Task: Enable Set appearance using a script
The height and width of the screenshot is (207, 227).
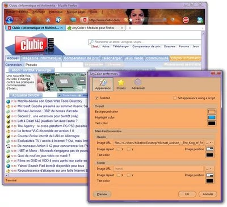Action: pos(175,98)
